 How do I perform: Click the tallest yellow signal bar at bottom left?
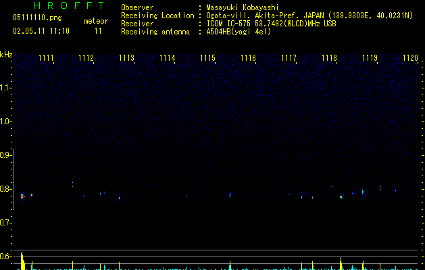click(x=22, y=261)
